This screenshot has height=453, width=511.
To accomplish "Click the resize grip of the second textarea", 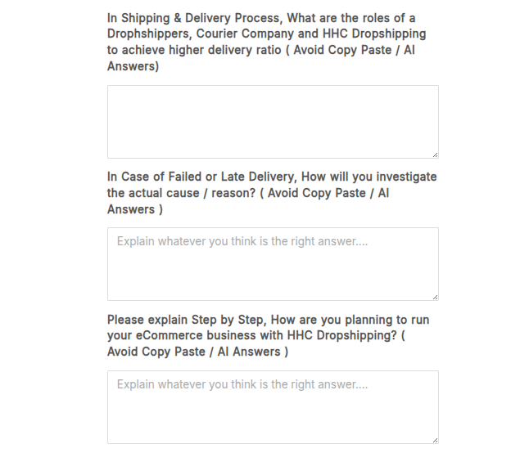I will pyautogui.click(x=435, y=297).
